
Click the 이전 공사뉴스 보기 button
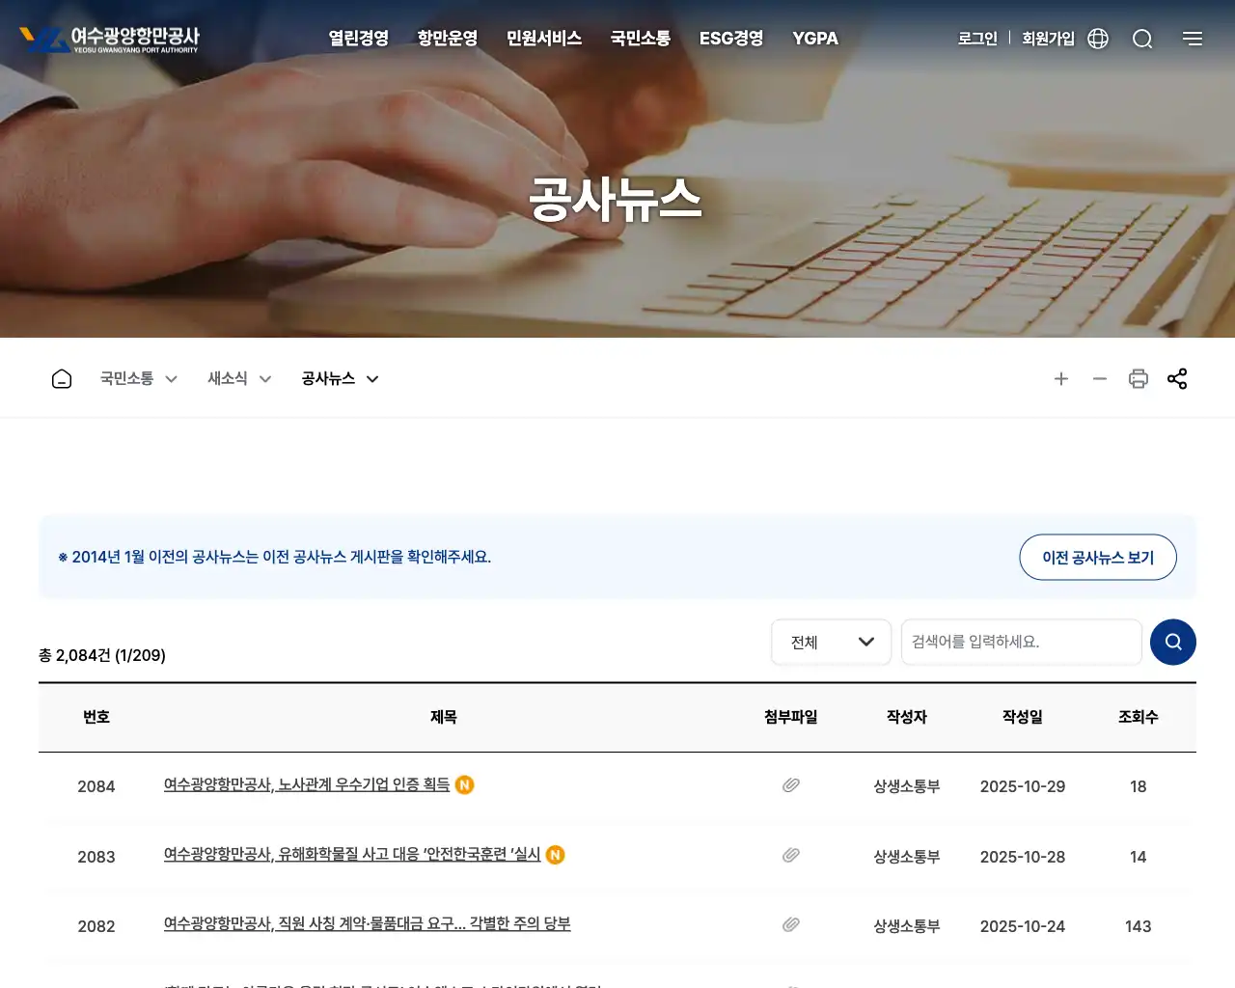pos(1097,557)
